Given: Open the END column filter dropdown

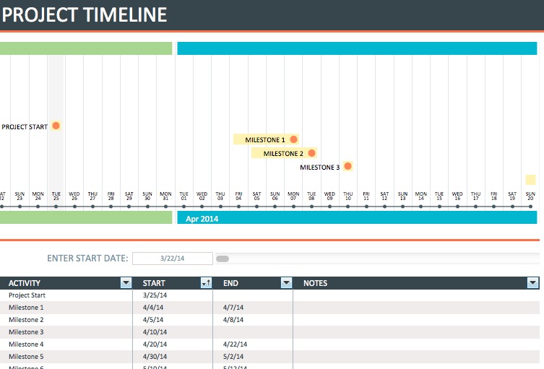Looking at the screenshot, I should click(x=286, y=283).
